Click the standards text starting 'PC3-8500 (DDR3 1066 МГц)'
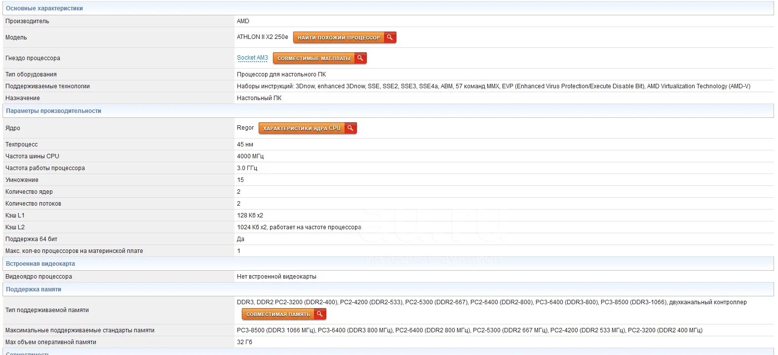Viewport: 778px width, 355px height. pos(469,330)
